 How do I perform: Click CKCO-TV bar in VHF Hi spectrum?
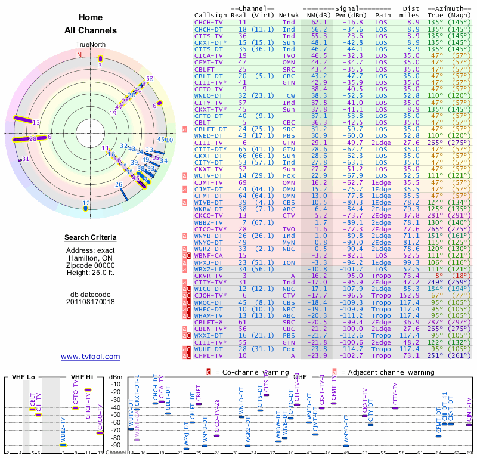tap(100, 433)
